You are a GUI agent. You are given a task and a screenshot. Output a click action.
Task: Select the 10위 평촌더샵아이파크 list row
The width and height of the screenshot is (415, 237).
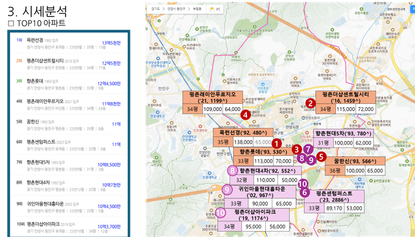[69, 227]
